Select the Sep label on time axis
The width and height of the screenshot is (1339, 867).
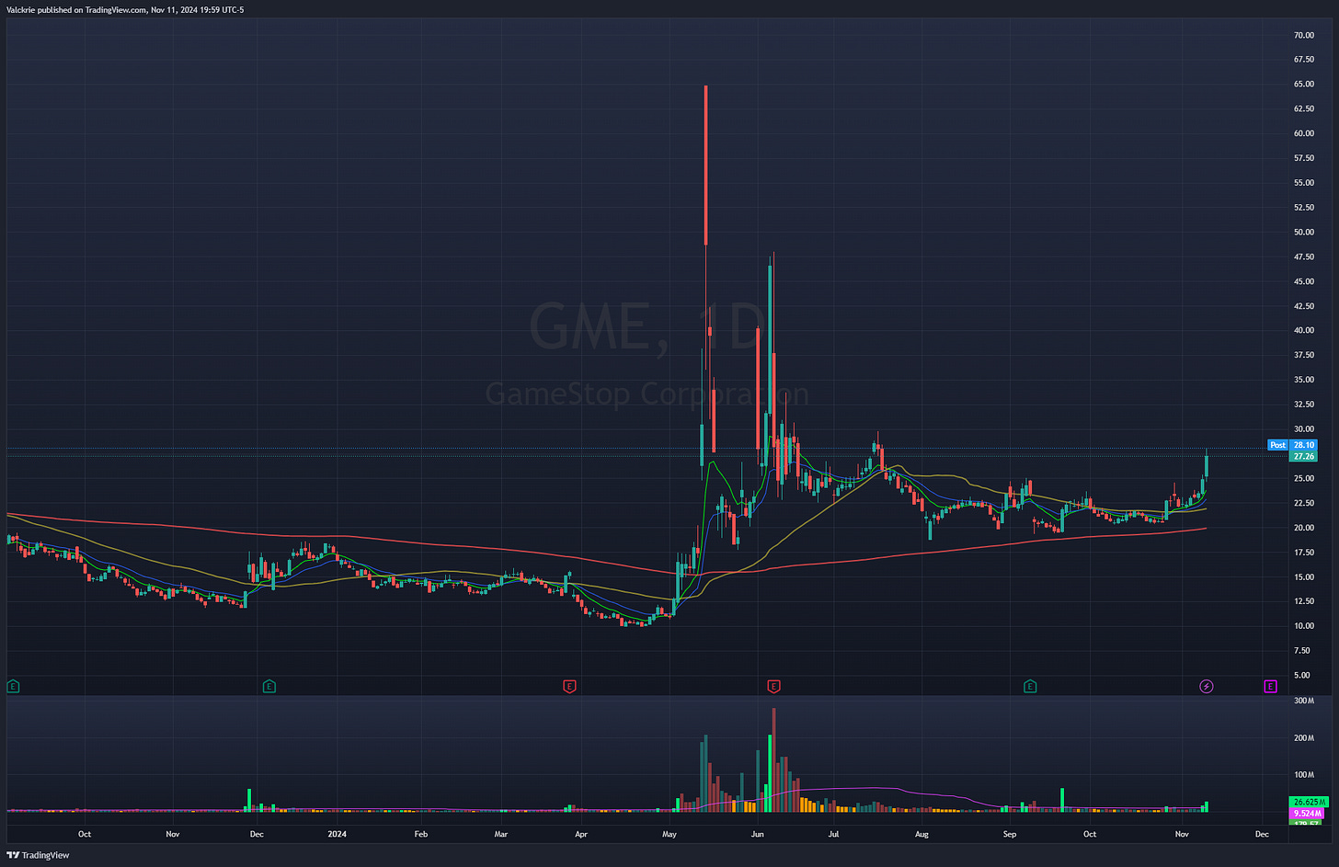1010,834
